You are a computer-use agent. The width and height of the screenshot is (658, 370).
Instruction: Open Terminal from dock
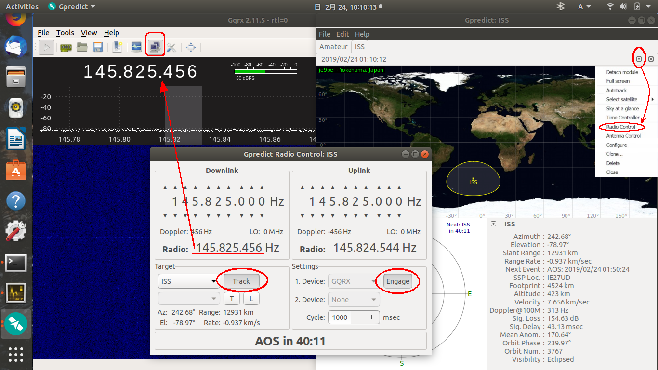tap(16, 263)
